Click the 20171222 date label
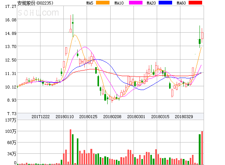 (40, 117)
